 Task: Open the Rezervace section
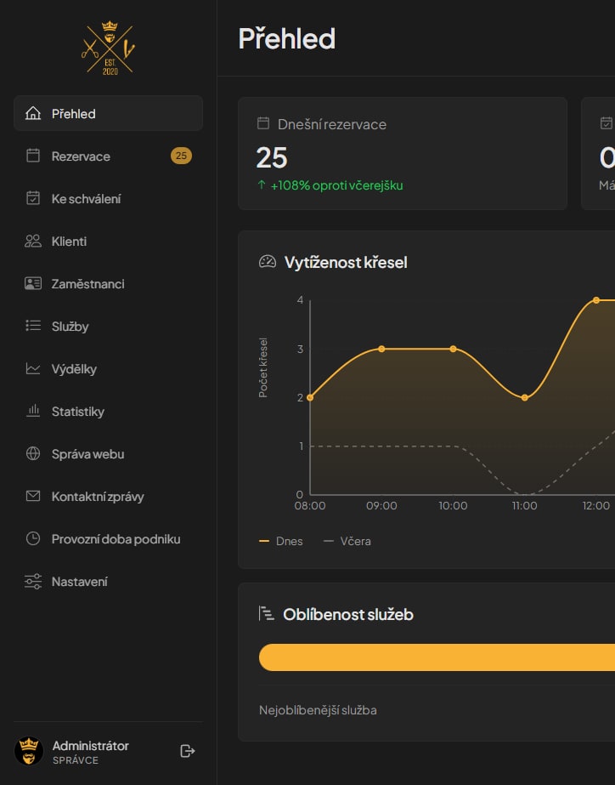click(x=81, y=156)
